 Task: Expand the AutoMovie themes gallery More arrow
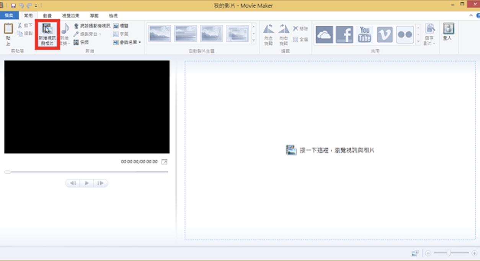253,40
